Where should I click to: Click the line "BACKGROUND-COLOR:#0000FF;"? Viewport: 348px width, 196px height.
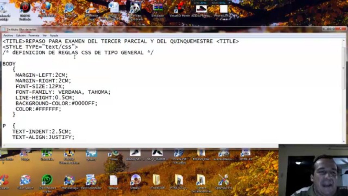56,103
